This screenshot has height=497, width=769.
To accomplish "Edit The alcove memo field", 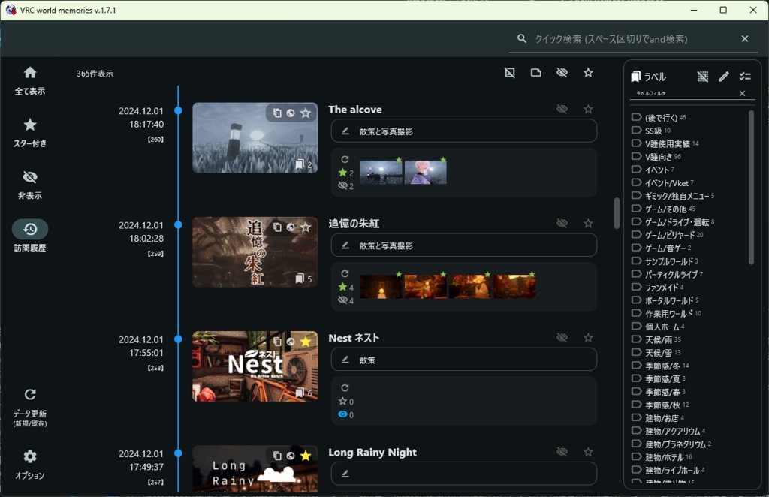I will (x=464, y=131).
